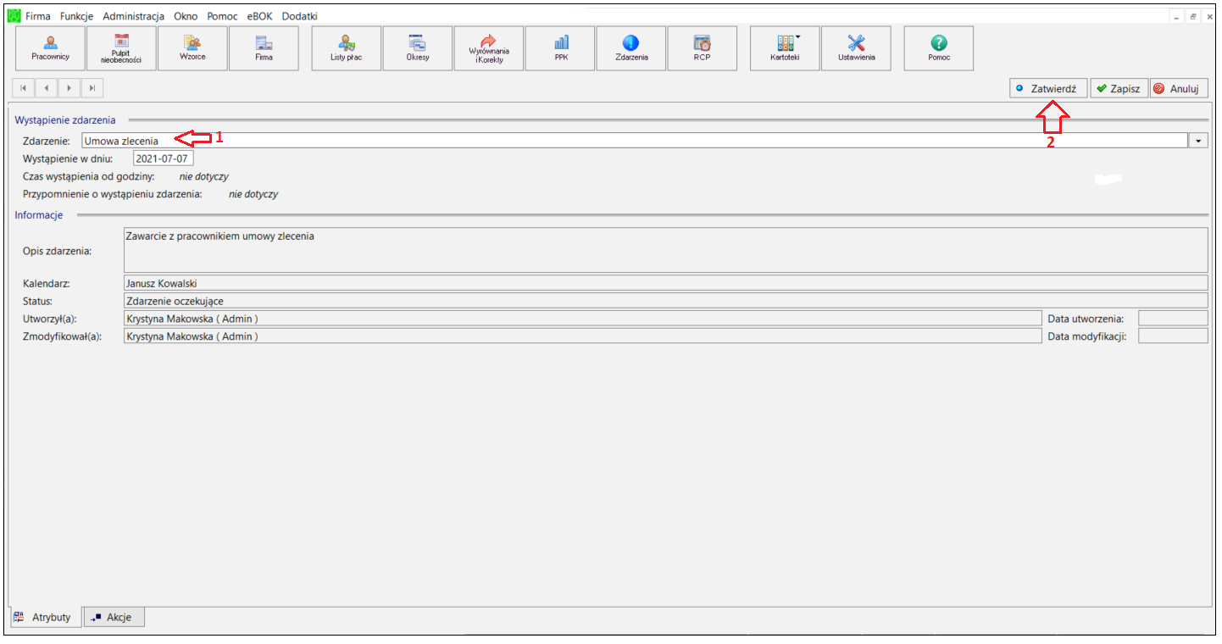Click the Zmodyfikował(a) field value
Screen dimensions: 1222x644
point(582,336)
